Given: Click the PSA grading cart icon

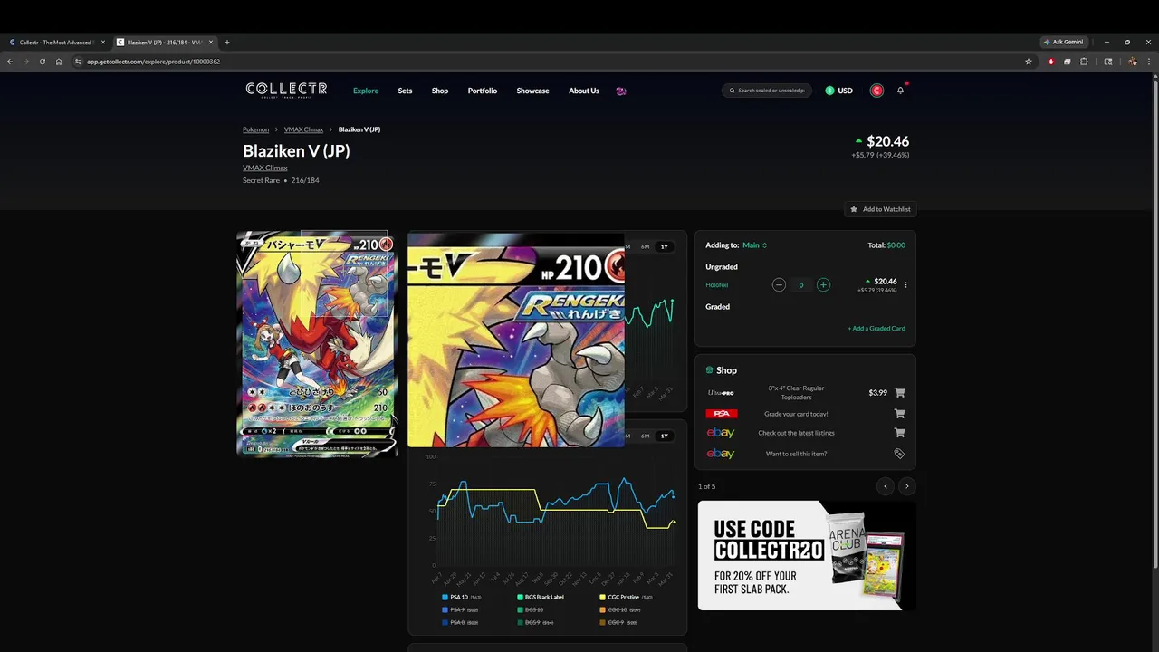Looking at the screenshot, I should [899, 414].
